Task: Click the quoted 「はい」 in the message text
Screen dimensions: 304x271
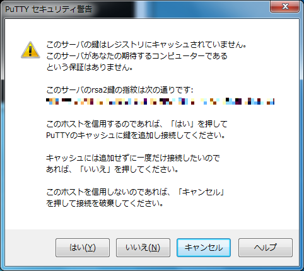Action: pyautogui.click(x=182, y=124)
